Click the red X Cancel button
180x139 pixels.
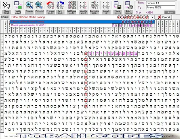164,17
